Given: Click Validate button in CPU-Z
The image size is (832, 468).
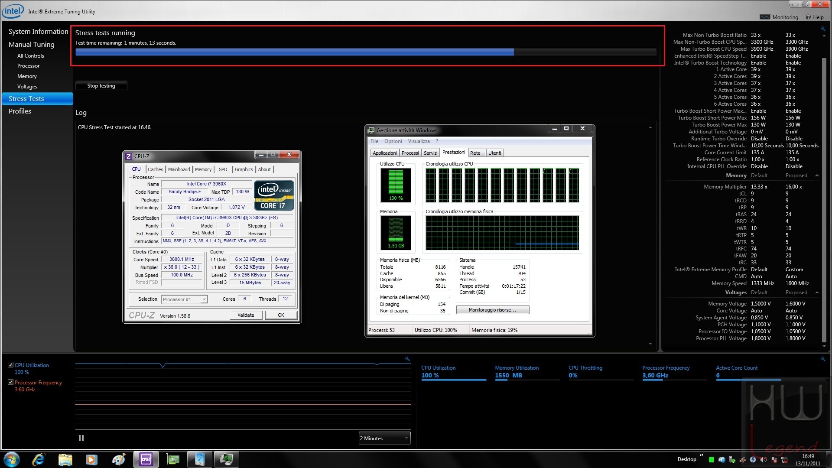Looking at the screenshot, I should [x=246, y=315].
